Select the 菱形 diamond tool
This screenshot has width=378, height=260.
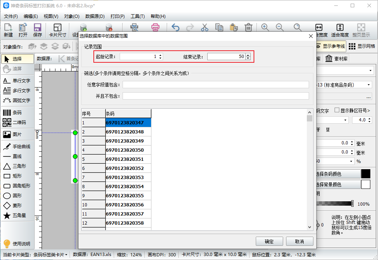pos(18,206)
